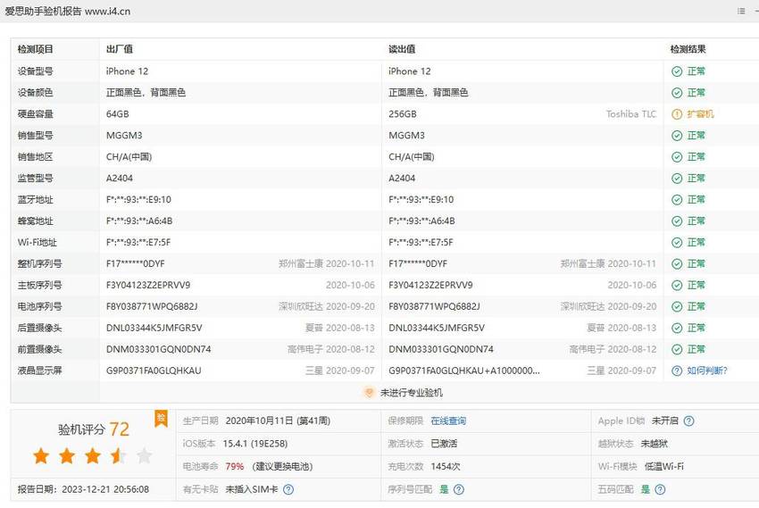Click the question mark icon in 液晶显示屏 row
This screenshot has width=759, height=508.
pyautogui.click(x=677, y=371)
